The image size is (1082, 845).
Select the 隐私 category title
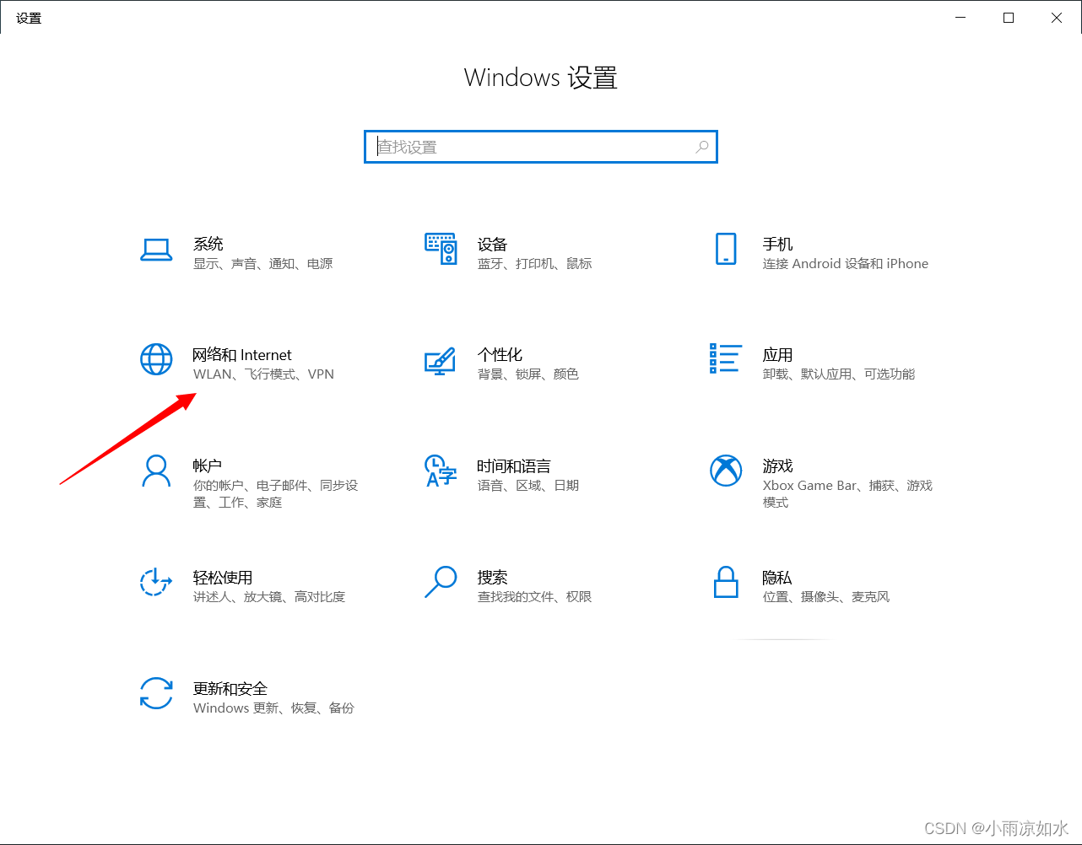[776, 578]
